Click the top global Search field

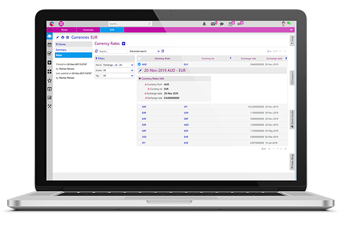pyautogui.click(x=130, y=23)
